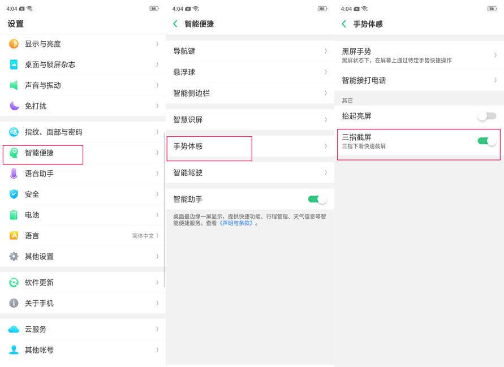Open the 云服务 entry
504x367 pixels.
coord(83,330)
